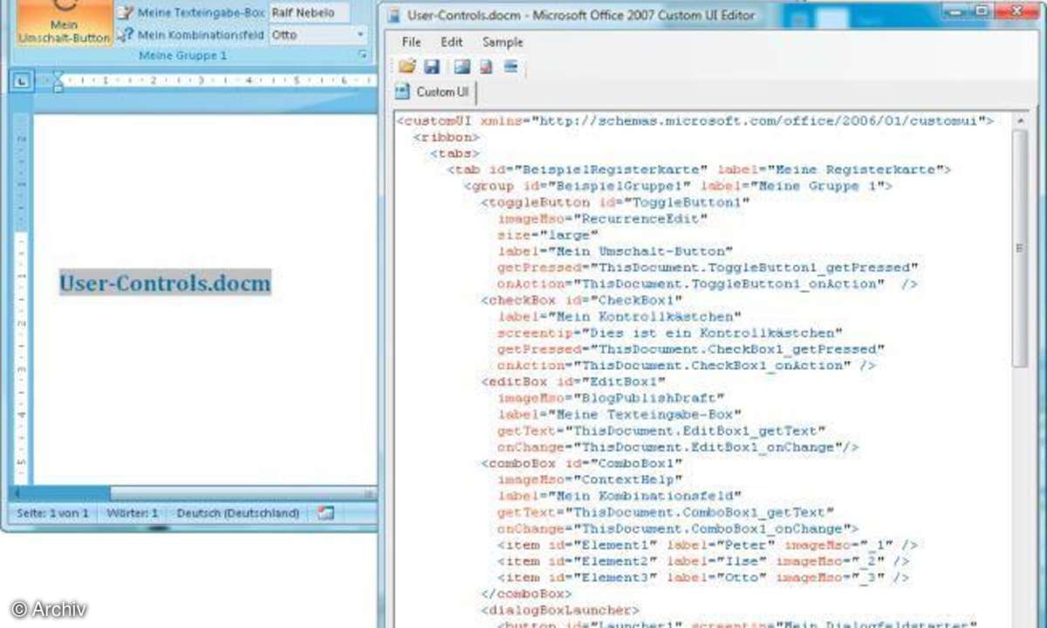Click the pencil icon beside Meine Texteingabe-Box

126,13
